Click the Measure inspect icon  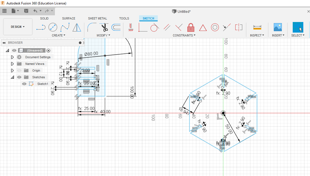tap(257, 27)
